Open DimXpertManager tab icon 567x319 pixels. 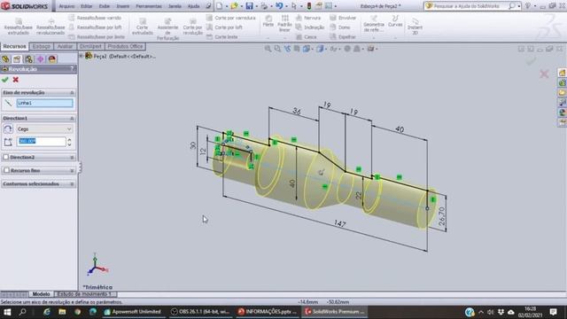point(40,59)
